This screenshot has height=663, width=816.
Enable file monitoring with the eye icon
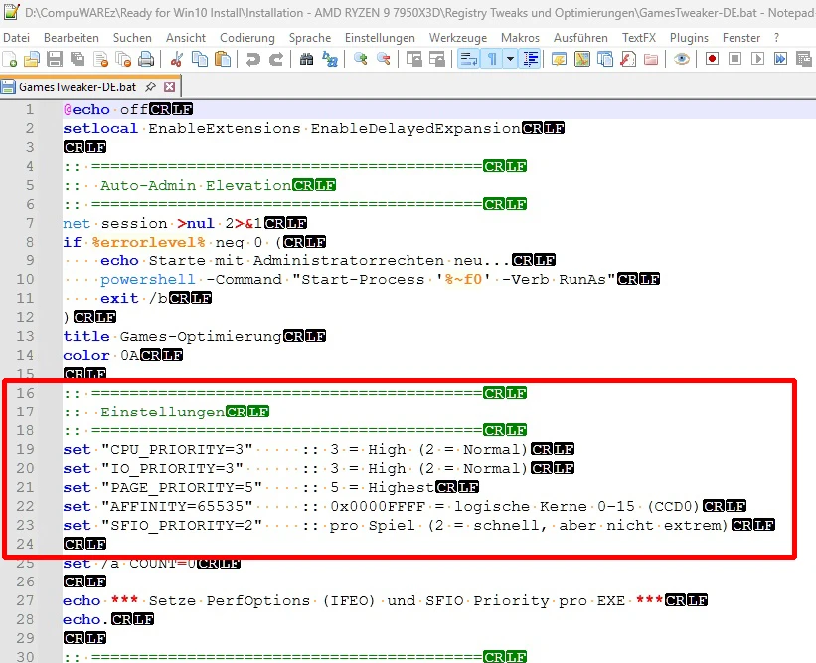point(682,59)
